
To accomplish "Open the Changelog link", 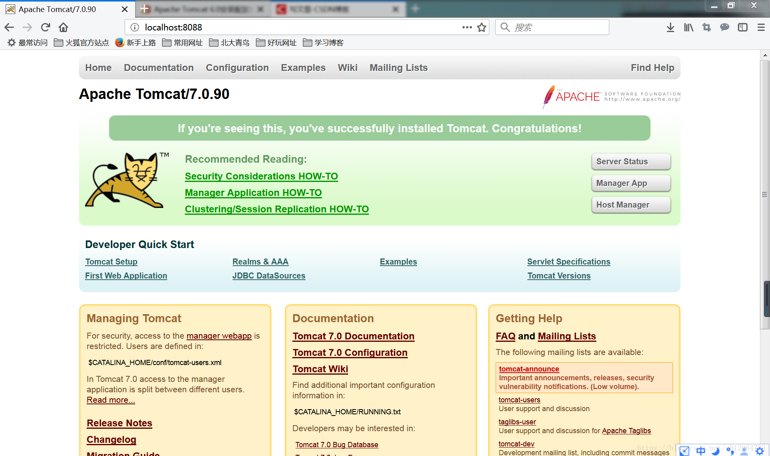I will tap(111, 440).
